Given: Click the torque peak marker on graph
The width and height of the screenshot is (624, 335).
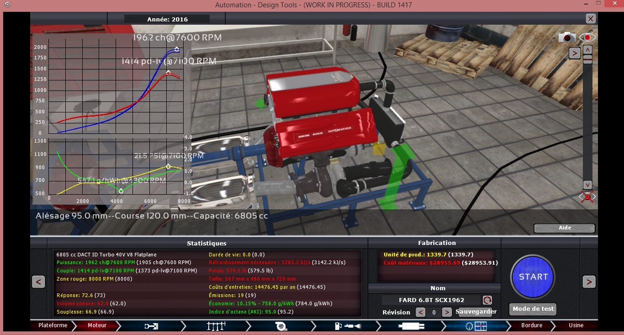Looking at the screenshot, I should tap(168, 73).
